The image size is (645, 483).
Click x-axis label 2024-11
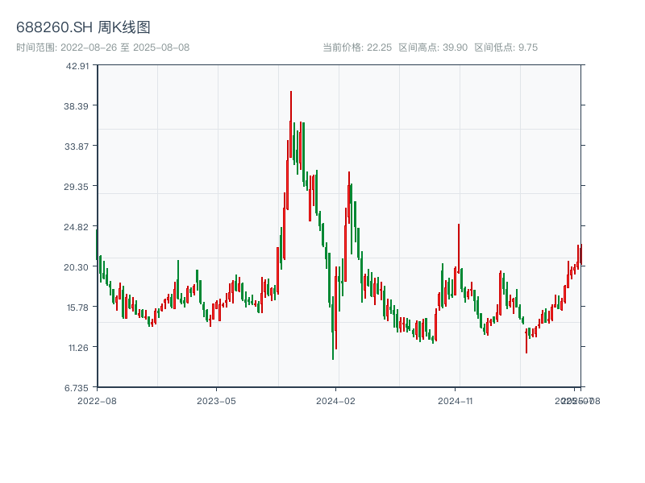455,401
